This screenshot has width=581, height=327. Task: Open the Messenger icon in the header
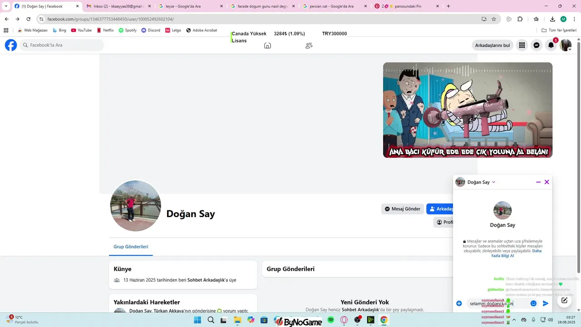pyautogui.click(x=537, y=45)
